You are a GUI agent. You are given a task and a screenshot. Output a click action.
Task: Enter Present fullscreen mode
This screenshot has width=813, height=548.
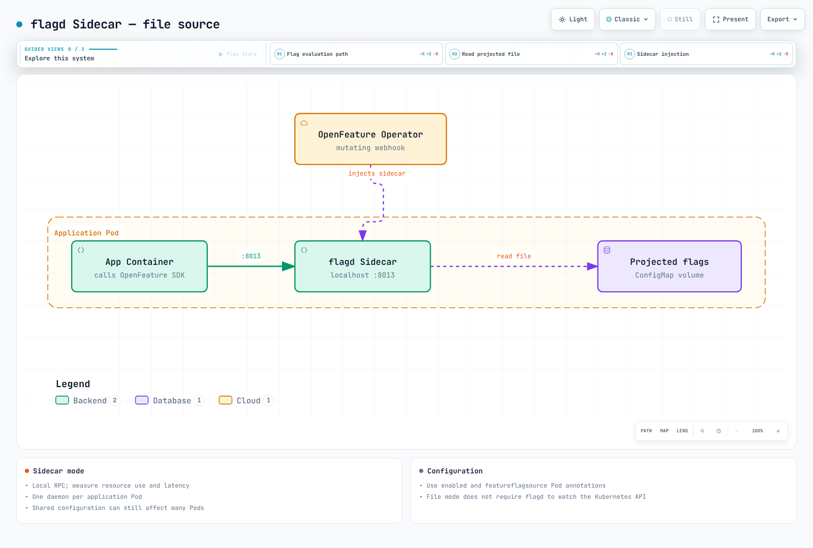pyautogui.click(x=730, y=19)
